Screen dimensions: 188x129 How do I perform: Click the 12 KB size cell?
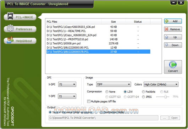click(x=114, y=48)
